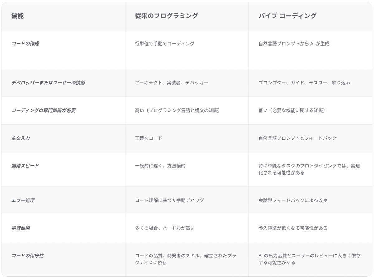Viewport: 374px width, 278px height.
Task: Select the エラー処理 row label
Action: [23, 200]
